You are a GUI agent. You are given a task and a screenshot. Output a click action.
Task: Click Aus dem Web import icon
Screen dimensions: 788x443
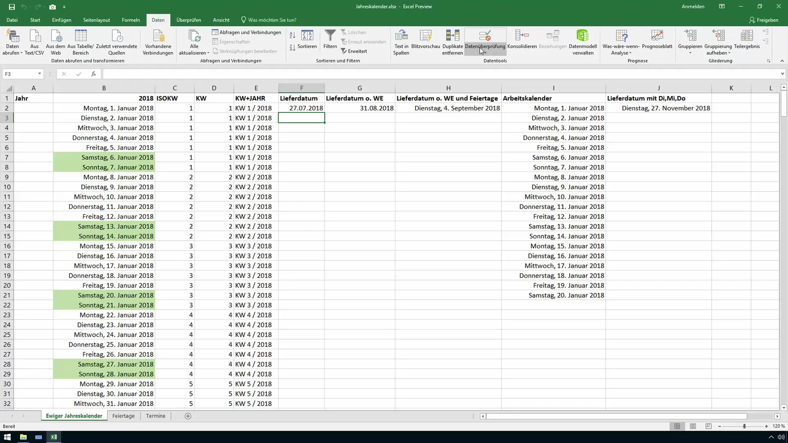pyautogui.click(x=56, y=42)
